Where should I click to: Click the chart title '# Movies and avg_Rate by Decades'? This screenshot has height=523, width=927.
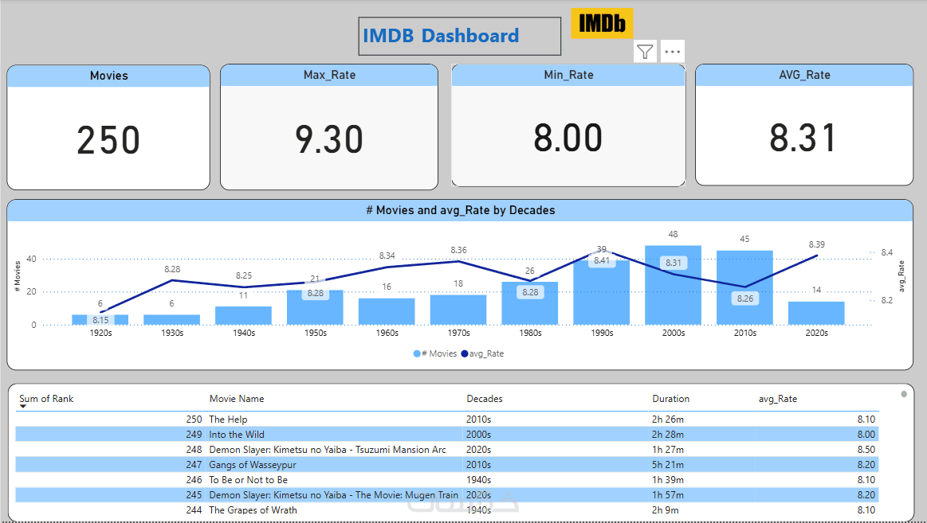point(461,210)
